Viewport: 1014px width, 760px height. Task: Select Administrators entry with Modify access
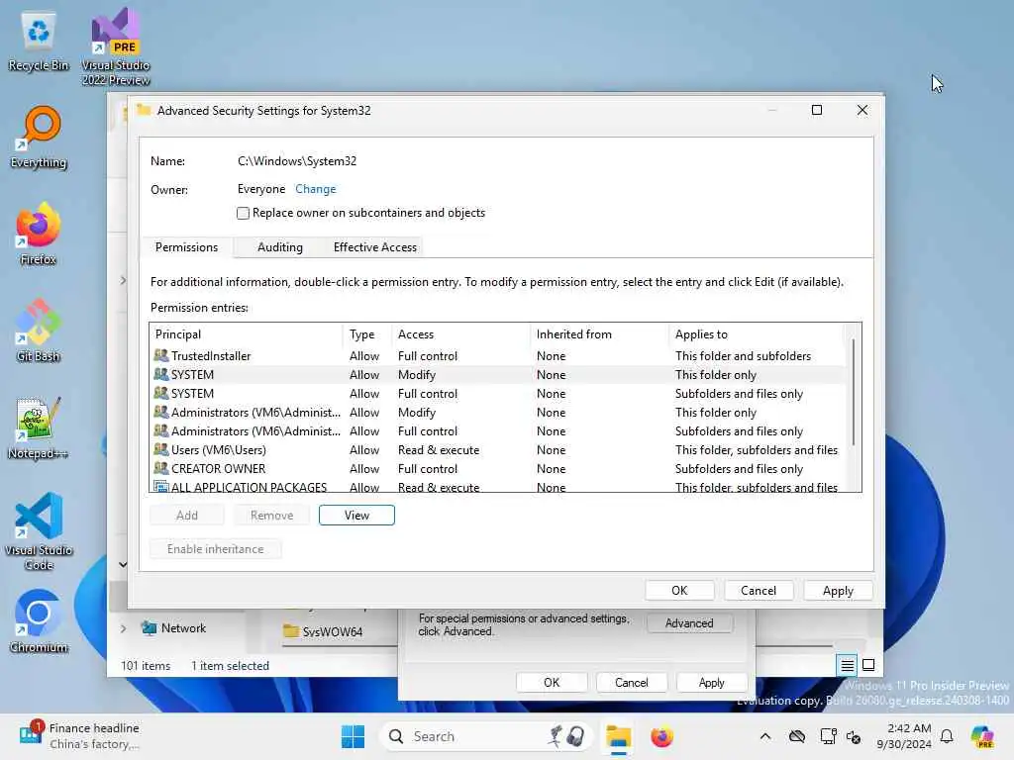pos(498,413)
